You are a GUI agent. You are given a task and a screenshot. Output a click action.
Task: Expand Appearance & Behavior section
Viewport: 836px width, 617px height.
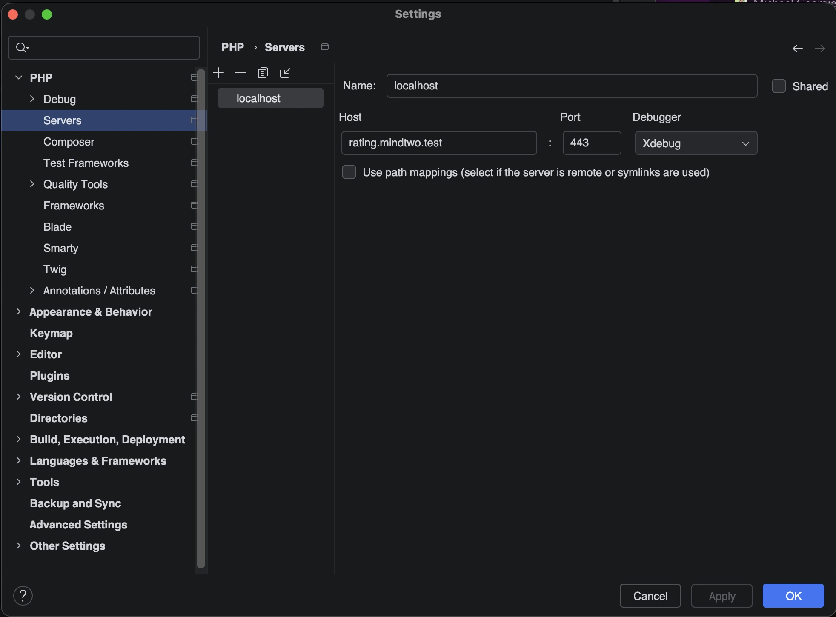(x=18, y=311)
